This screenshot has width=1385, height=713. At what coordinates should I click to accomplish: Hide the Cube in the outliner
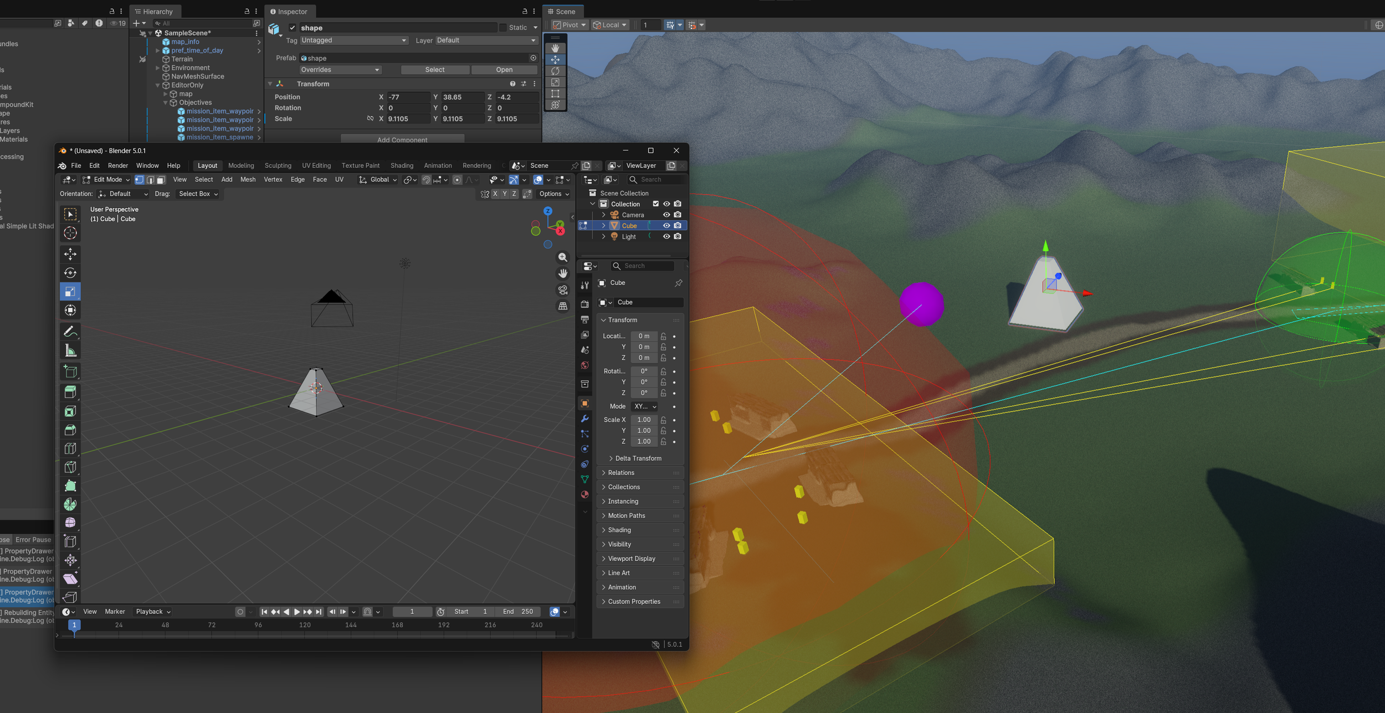pyautogui.click(x=666, y=226)
